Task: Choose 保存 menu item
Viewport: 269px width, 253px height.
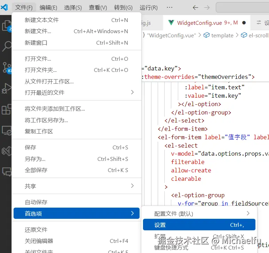Action: pyautogui.click(x=77, y=147)
